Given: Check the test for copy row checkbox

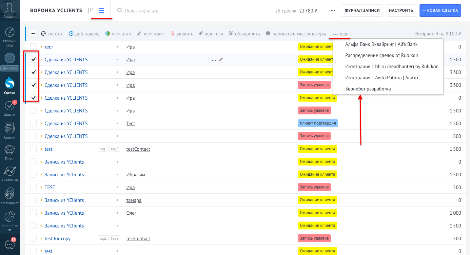Looking at the screenshot, I should pyautogui.click(x=33, y=238).
